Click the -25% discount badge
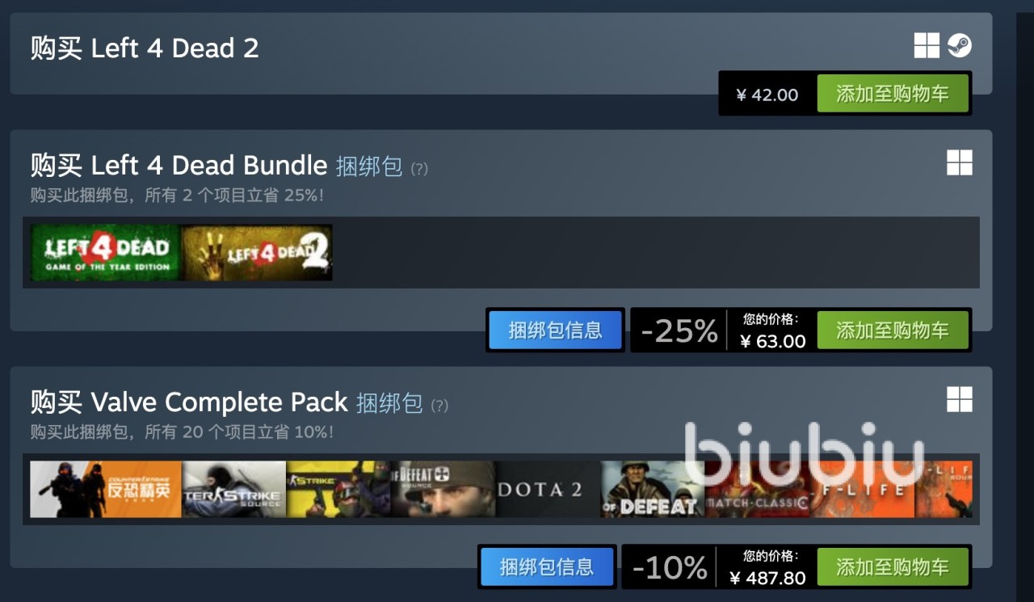Viewport: 1034px width, 602px height. 679,330
